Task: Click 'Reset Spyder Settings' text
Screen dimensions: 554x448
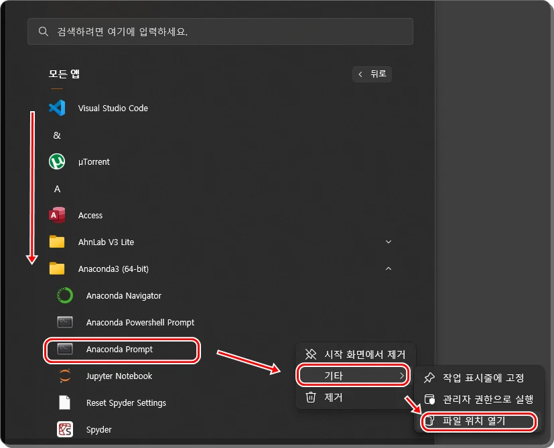Action: 126,403
